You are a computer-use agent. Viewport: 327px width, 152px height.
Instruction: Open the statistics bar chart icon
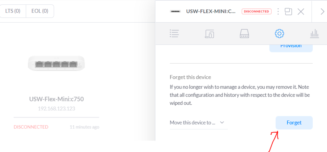tap(315, 34)
